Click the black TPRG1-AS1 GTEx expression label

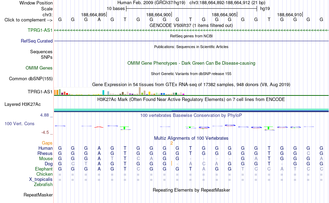[x=40, y=92]
